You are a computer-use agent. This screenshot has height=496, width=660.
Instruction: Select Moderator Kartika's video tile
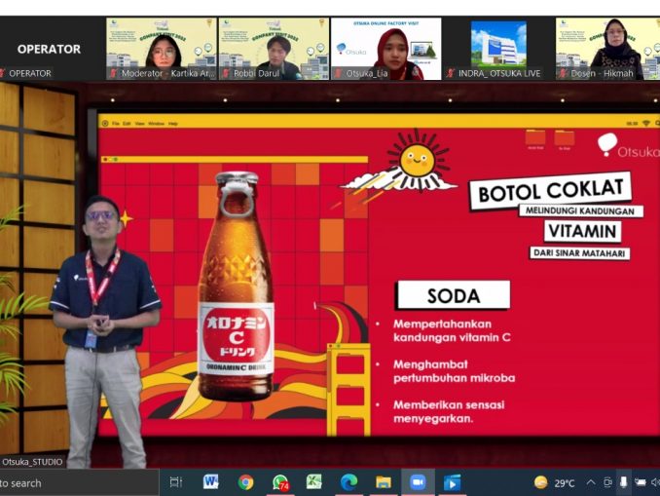tap(162, 49)
